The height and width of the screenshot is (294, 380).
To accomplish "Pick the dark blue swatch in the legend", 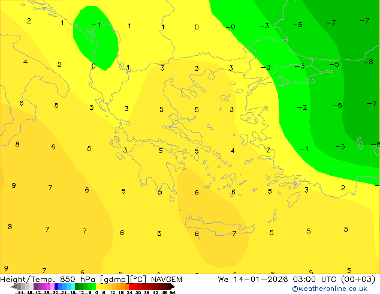I will [x=56, y=286].
